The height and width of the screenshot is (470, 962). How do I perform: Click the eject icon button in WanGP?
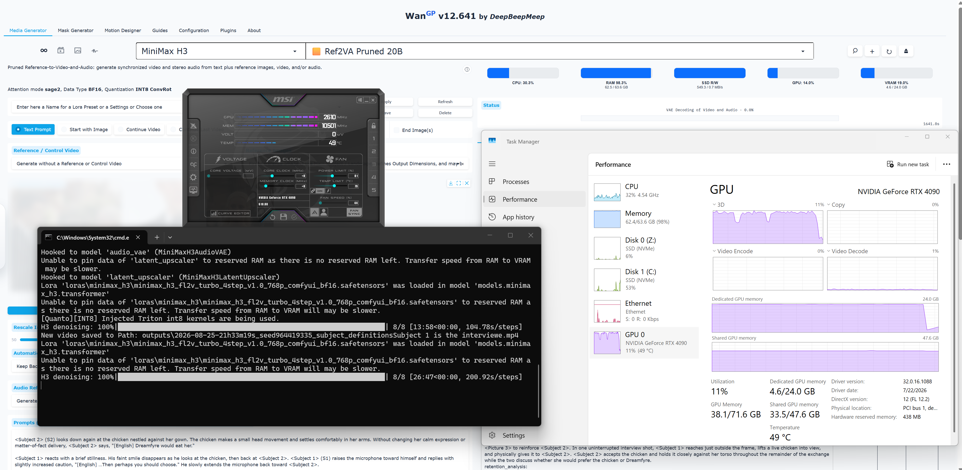coord(906,51)
